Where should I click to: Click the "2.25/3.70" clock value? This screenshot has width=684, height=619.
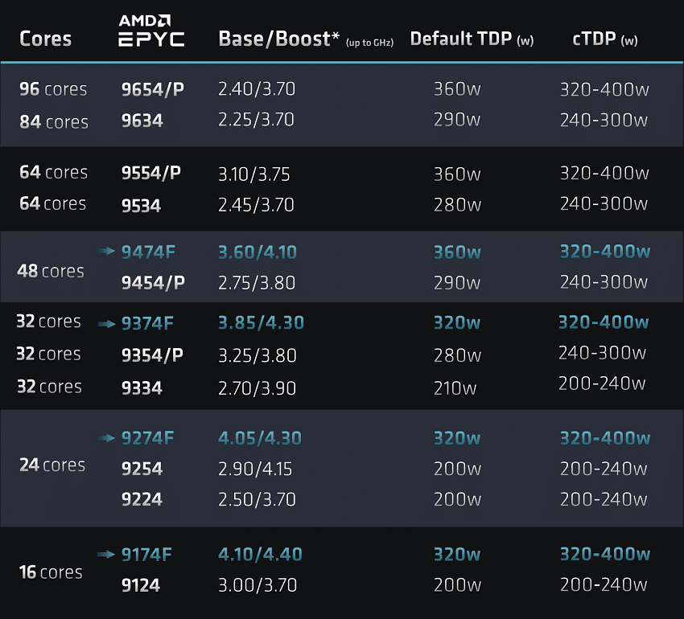(x=257, y=120)
